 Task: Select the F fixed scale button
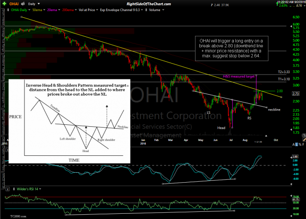coord(303,144)
